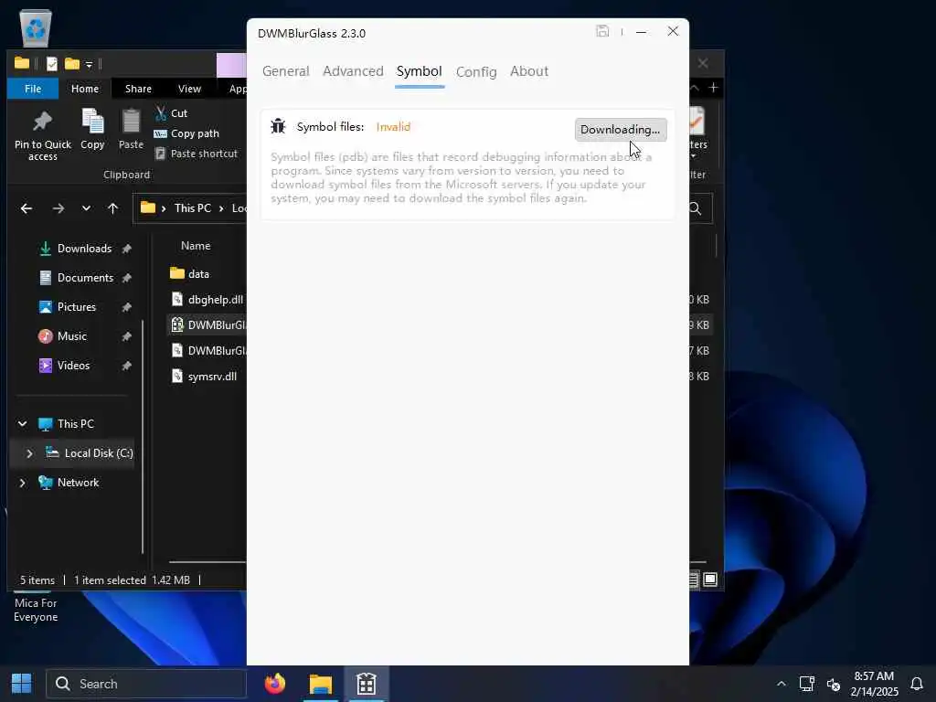
Task: Open recent locations dropdown in Explorer
Action: [86, 208]
